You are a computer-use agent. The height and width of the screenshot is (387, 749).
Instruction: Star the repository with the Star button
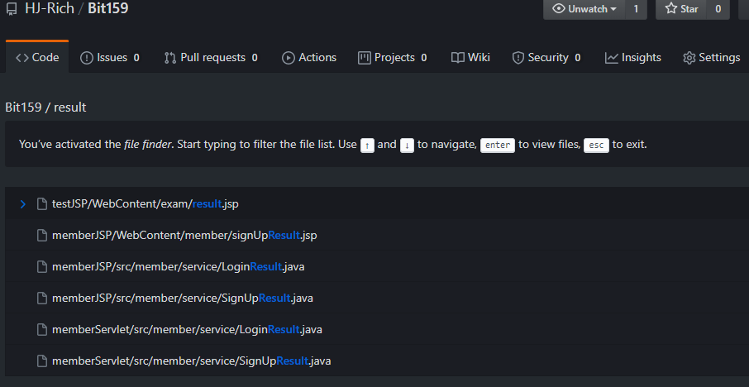click(x=682, y=8)
